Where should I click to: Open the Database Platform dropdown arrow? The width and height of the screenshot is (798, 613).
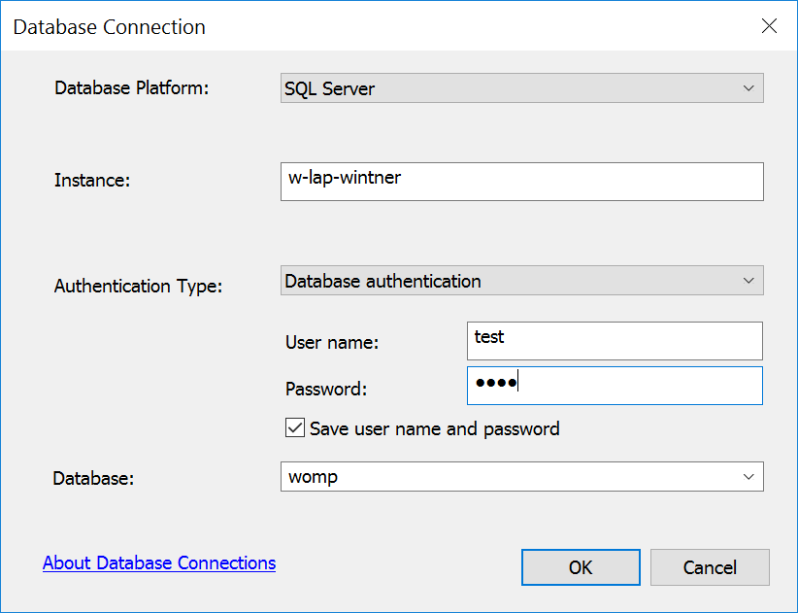[x=748, y=87]
